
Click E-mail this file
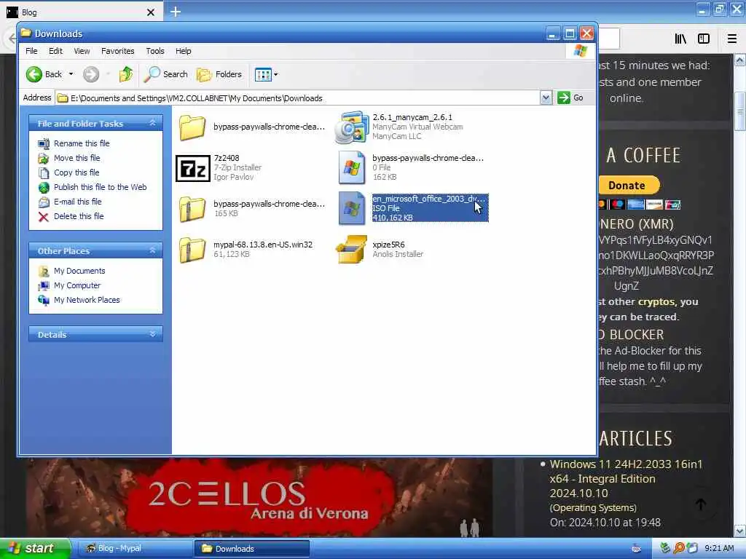pos(77,202)
